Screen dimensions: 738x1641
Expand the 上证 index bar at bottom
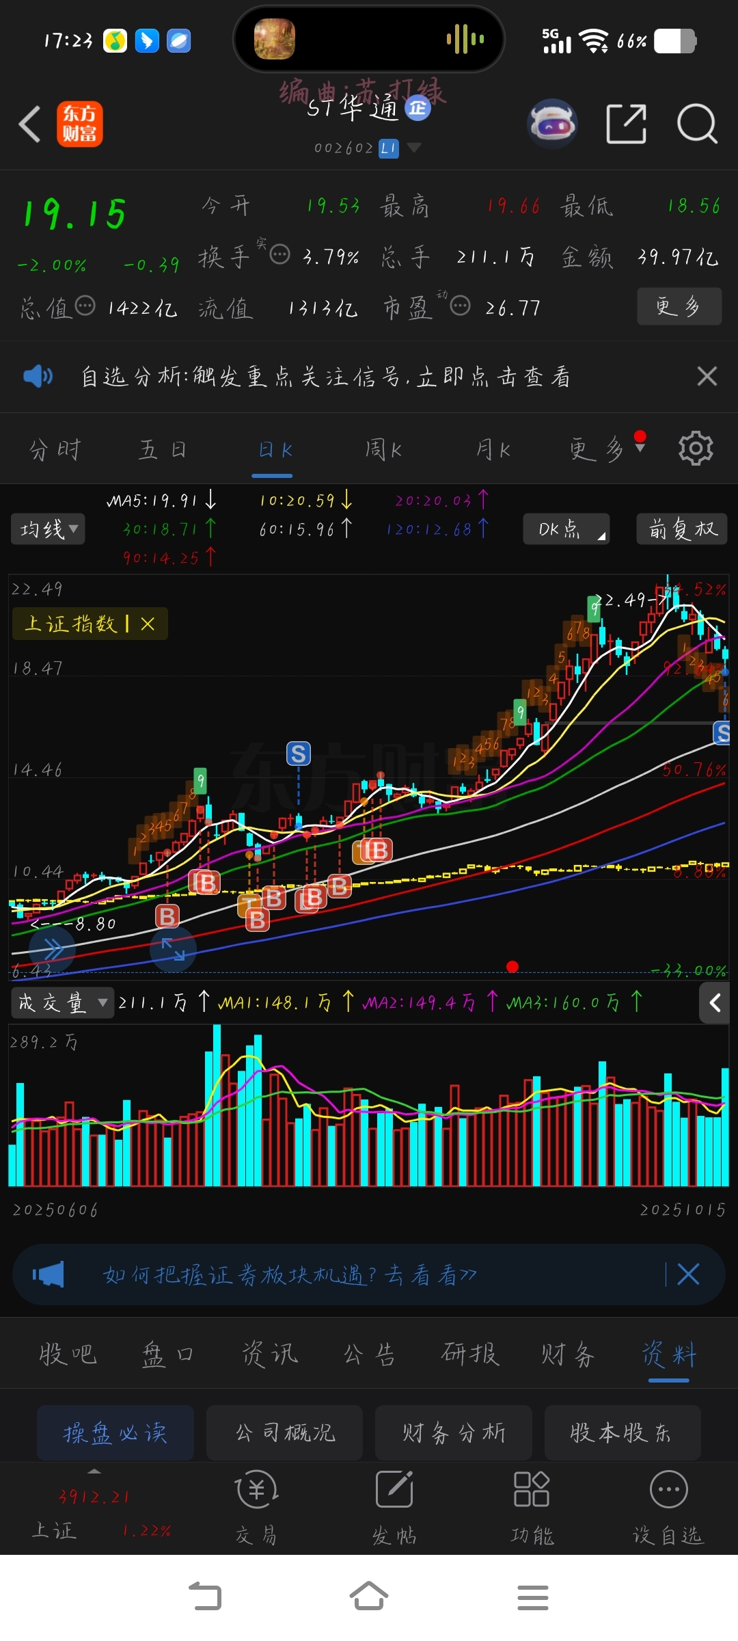[x=94, y=1470]
